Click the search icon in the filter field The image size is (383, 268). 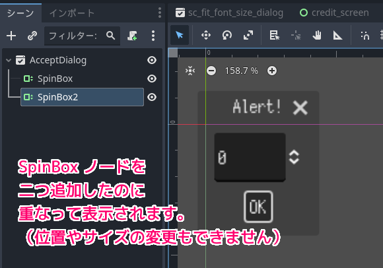111,36
